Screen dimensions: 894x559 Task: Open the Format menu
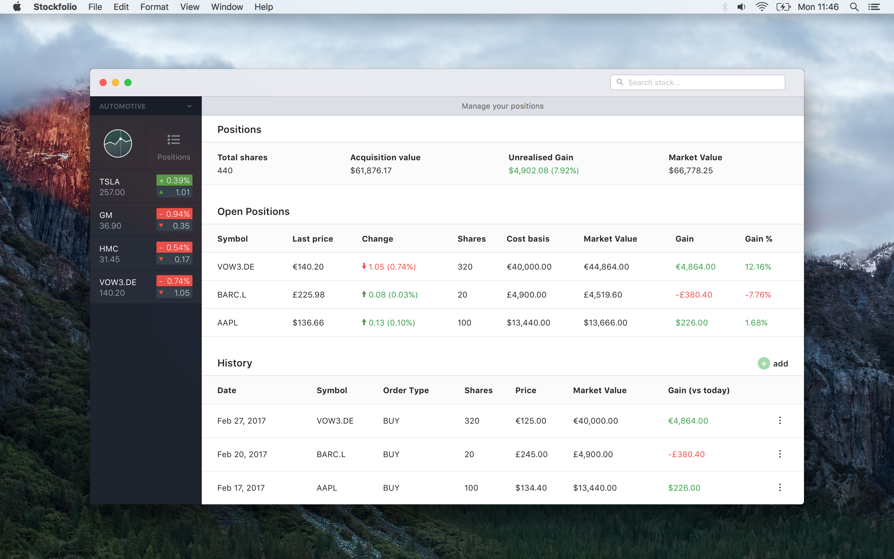pyautogui.click(x=154, y=7)
